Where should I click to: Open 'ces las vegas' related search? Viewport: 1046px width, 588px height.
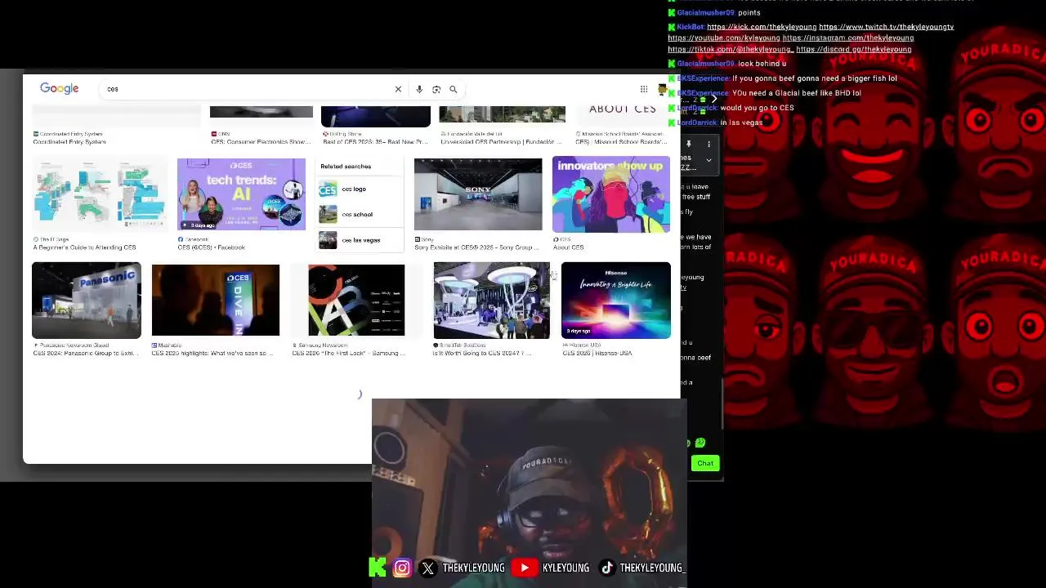pyautogui.click(x=361, y=240)
